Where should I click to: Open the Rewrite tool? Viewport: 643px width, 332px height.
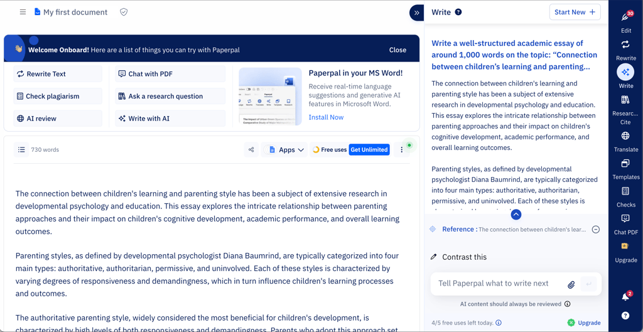(626, 50)
